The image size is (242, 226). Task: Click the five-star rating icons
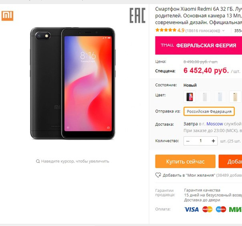pyautogui.click(x=166, y=30)
